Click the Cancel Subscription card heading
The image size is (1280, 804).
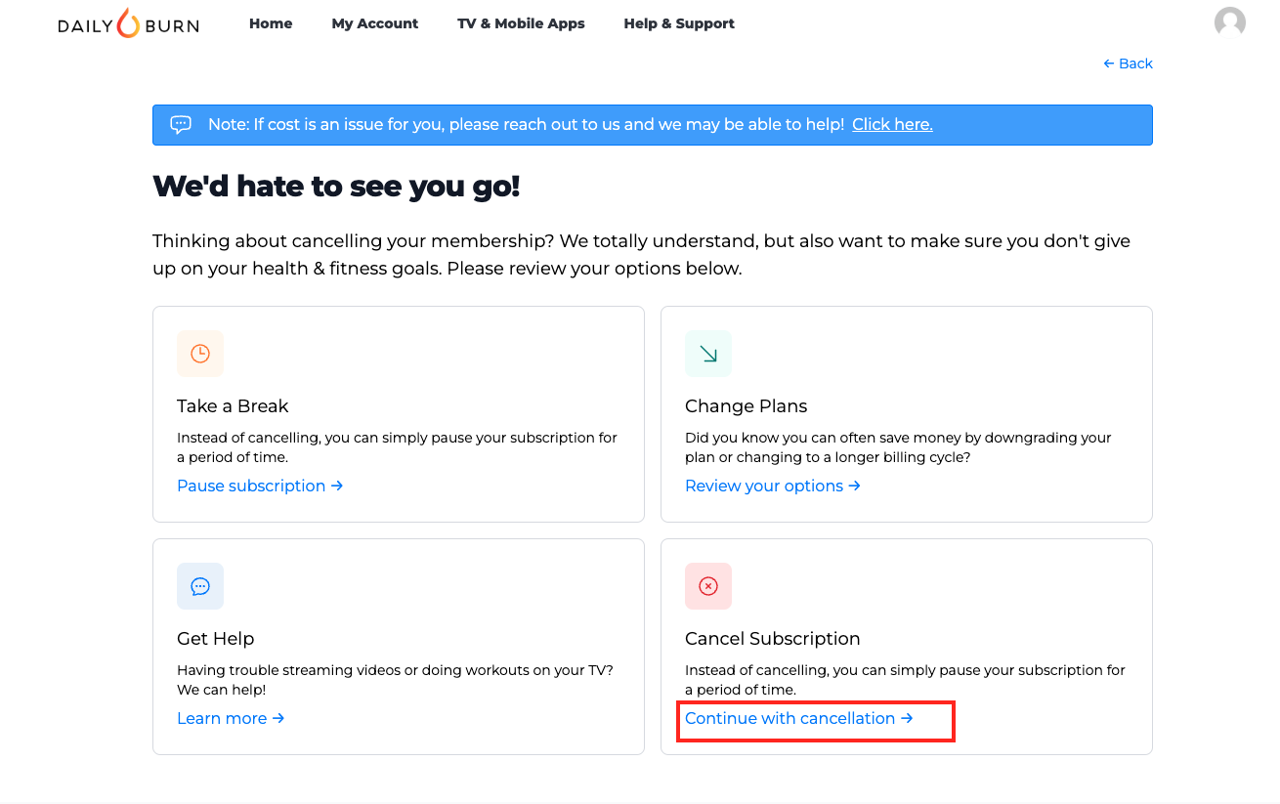click(773, 639)
